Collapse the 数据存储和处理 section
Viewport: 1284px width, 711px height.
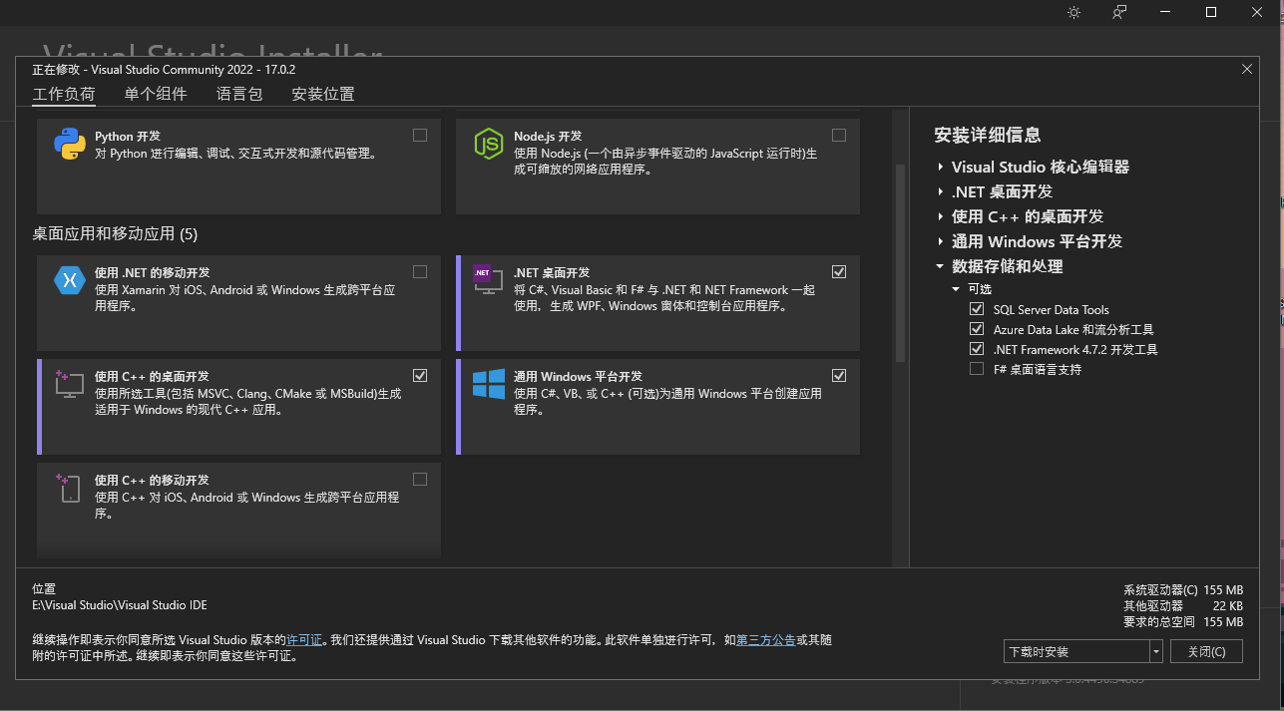coord(938,266)
